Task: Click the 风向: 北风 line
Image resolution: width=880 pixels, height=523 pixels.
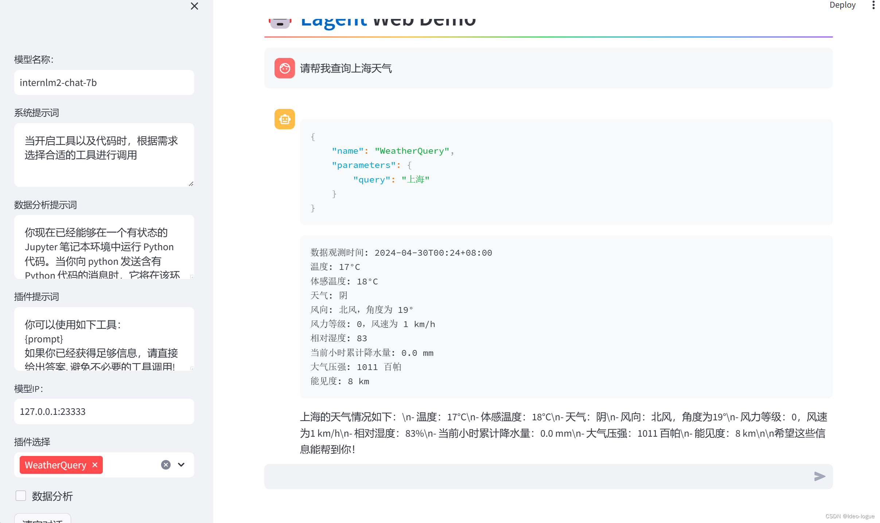Action: 361,310
